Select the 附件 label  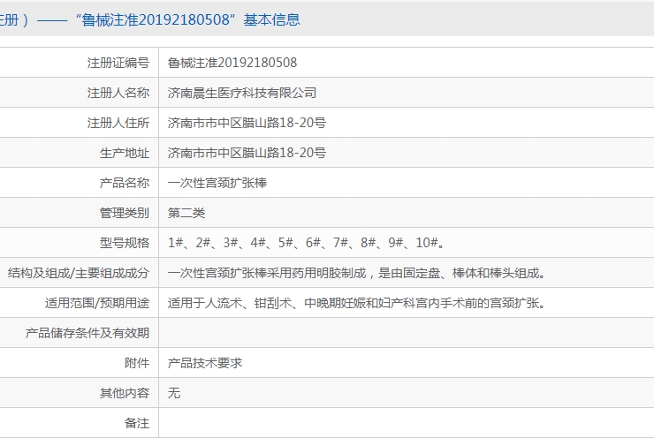point(137,363)
